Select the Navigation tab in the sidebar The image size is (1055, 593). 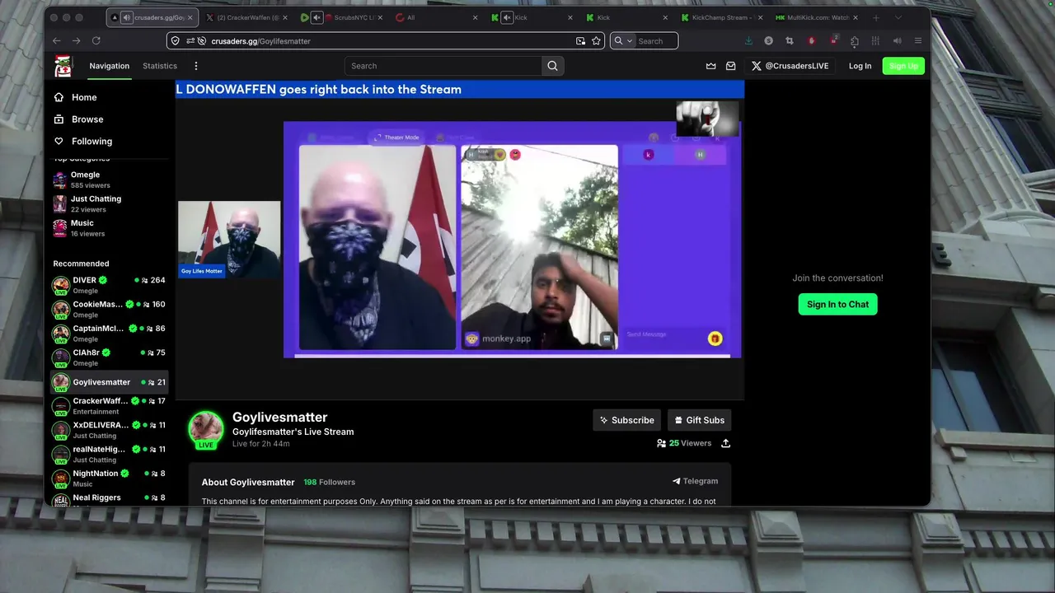[110, 66]
